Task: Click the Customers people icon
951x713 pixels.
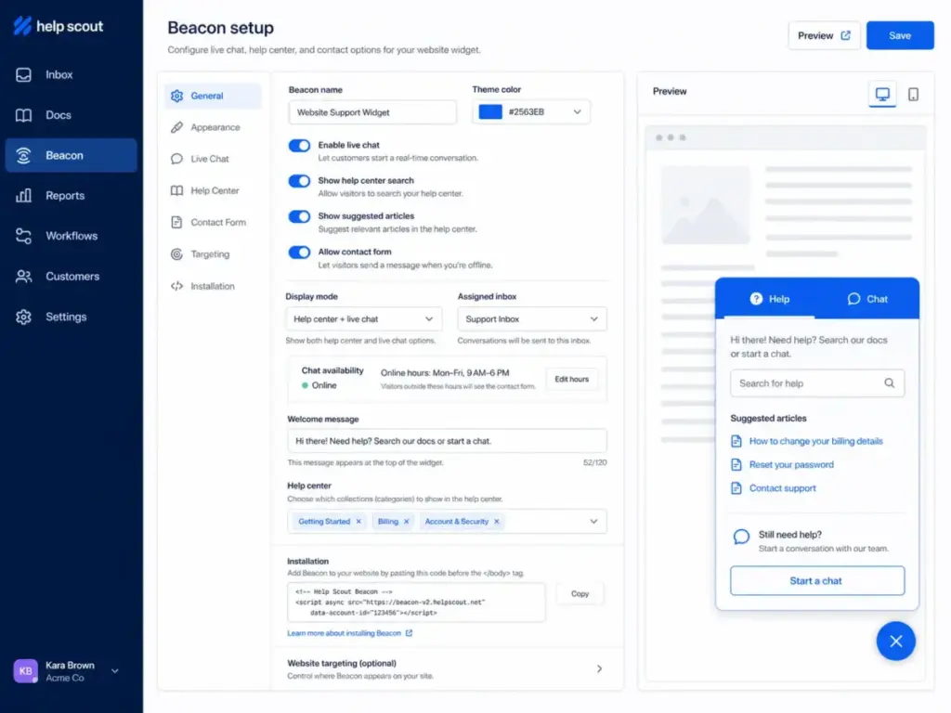Action: click(x=23, y=277)
